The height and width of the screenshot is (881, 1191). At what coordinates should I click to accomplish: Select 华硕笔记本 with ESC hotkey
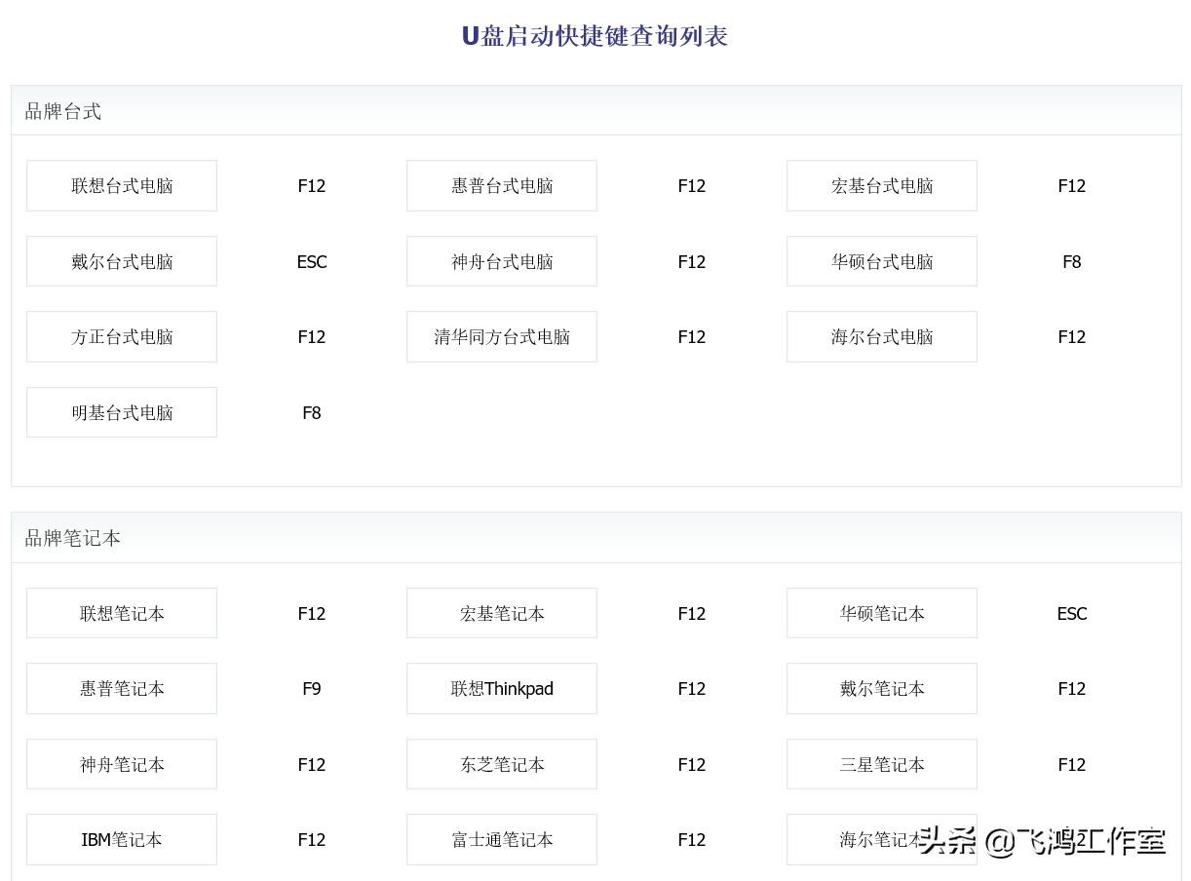click(x=881, y=613)
